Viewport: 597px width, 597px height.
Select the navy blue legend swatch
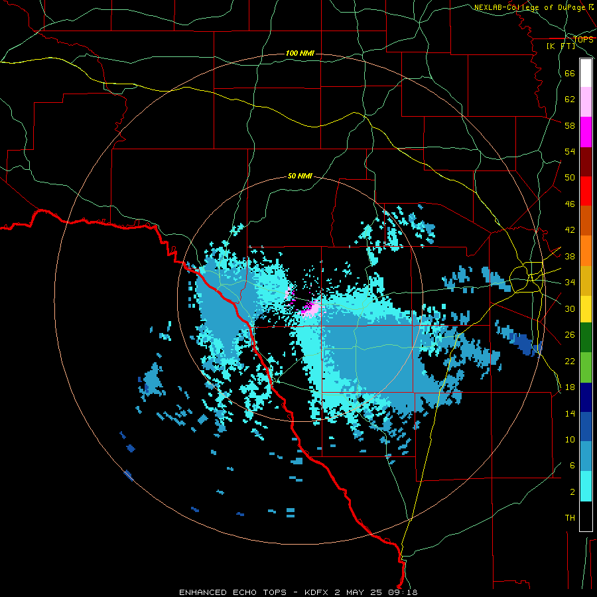click(586, 397)
